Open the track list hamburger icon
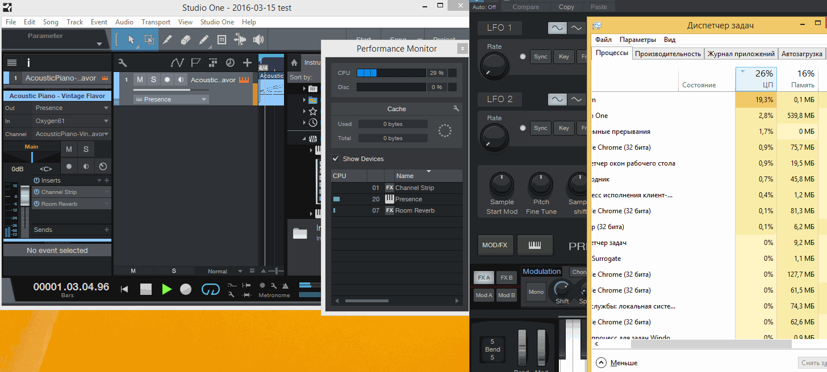This screenshot has width=827, height=372. (x=12, y=63)
